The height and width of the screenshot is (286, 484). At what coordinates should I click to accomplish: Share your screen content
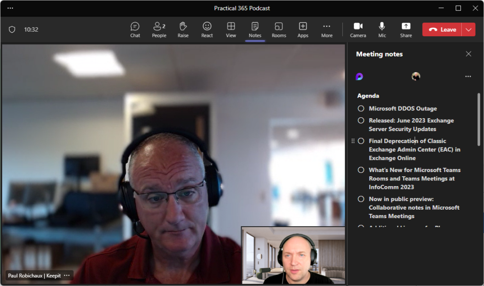coord(406,30)
